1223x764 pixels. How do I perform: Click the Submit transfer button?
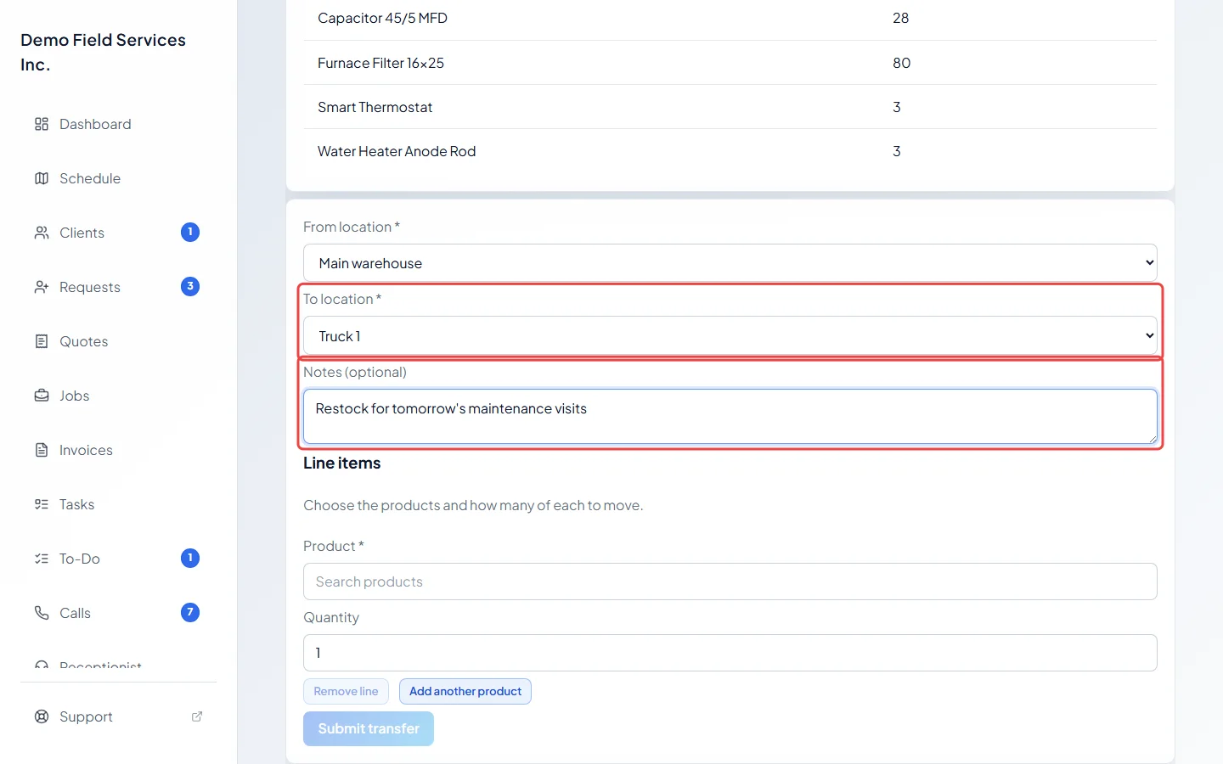(369, 728)
